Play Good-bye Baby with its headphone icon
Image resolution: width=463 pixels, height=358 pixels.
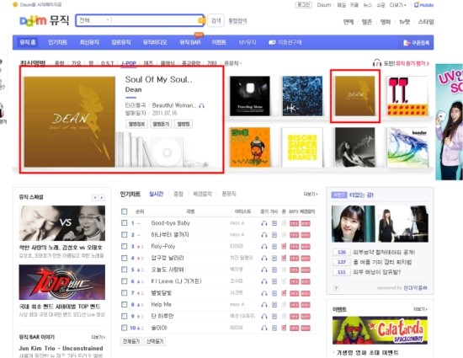click(x=264, y=223)
